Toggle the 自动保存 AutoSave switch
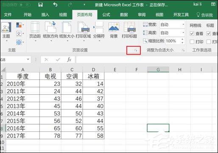The height and width of the screenshot is (153, 218). coord(25,5)
